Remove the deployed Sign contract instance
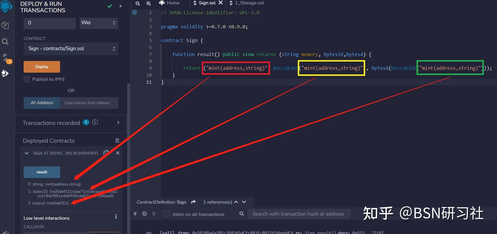This screenshot has height=234, width=497. click(118, 153)
